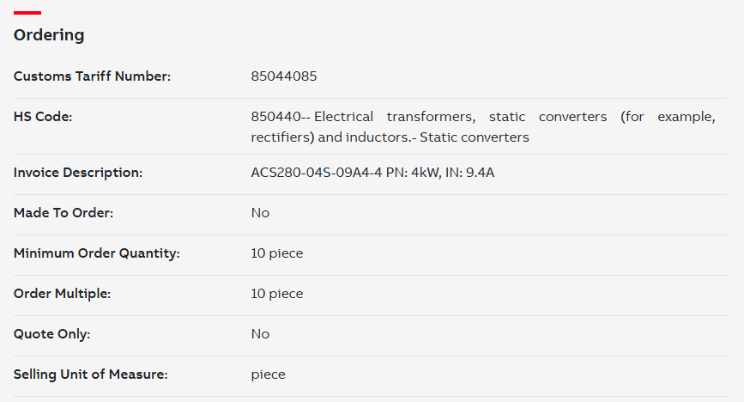The width and height of the screenshot is (744, 402).
Task: Click the Order Multiple 10 piece value
Action: coord(277,294)
